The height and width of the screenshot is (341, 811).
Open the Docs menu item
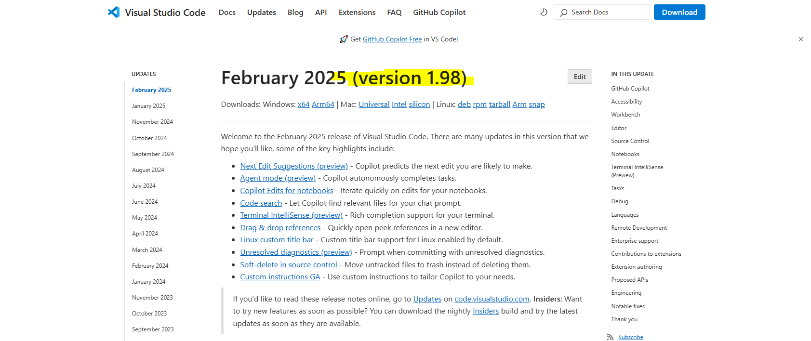(x=227, y=13)
